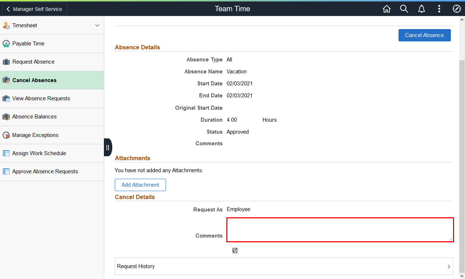Click into the Cancel Details Comments box
The image size is (465, 279).
[340, 230]
